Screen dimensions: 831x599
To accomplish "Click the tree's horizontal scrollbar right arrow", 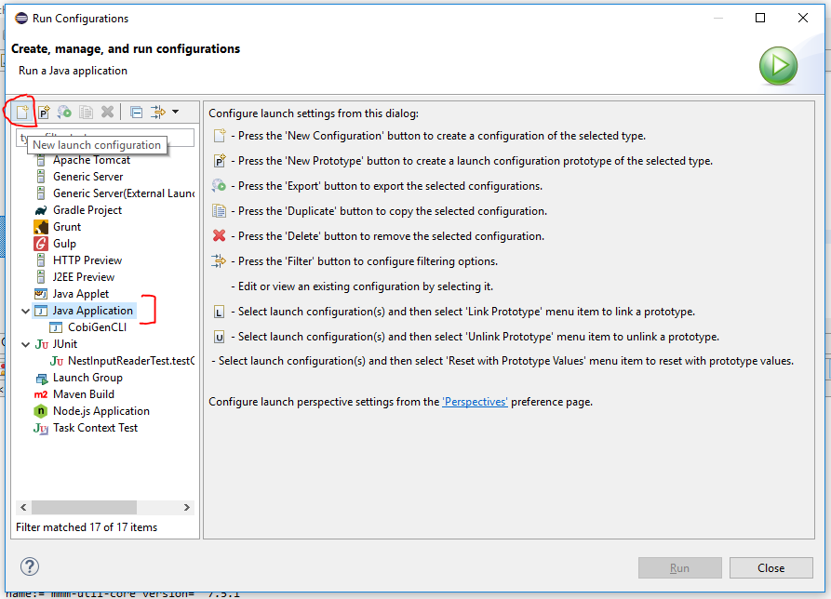I will coord(187,508).
